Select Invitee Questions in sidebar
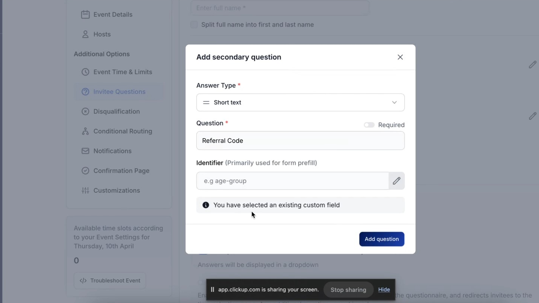539x303 pixels. [119, 92]
